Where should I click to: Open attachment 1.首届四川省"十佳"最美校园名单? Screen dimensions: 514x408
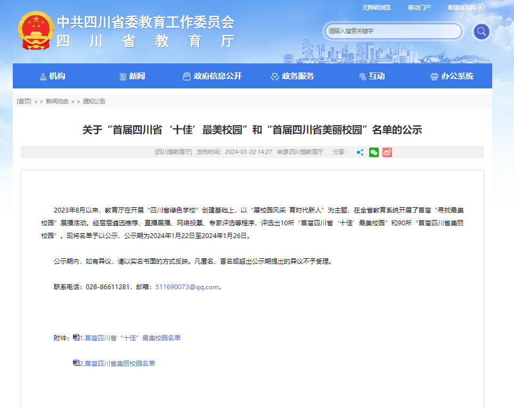(x=130, y=338)
